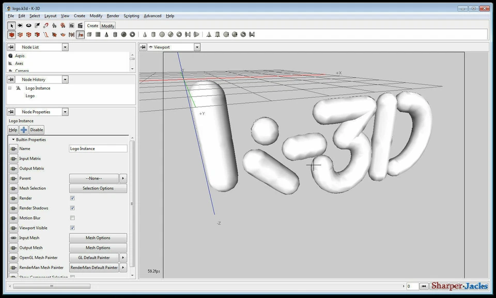This screenshot has width=496, height=298.
Task: Activate the Move tool
Action: (20, 25)
